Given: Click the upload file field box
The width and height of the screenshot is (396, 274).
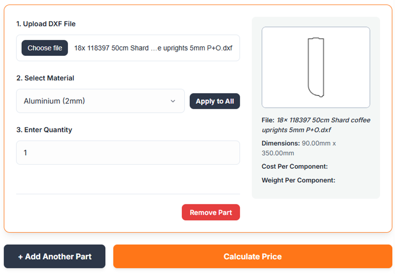Looking at the screenshot, I should click(128, 48).
